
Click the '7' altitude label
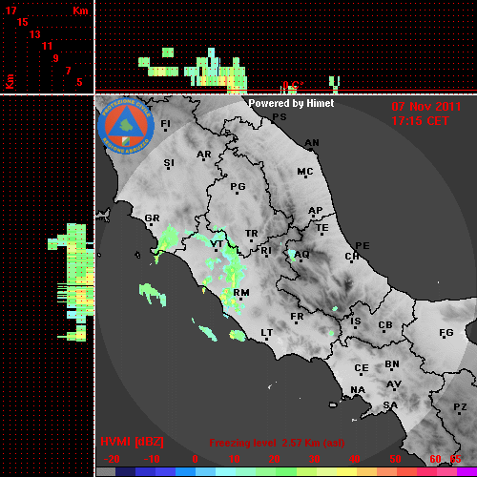(x=68, y=71)
